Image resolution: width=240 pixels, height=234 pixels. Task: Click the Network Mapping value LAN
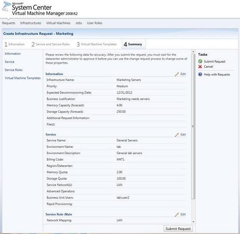click(x=120, y=220)
